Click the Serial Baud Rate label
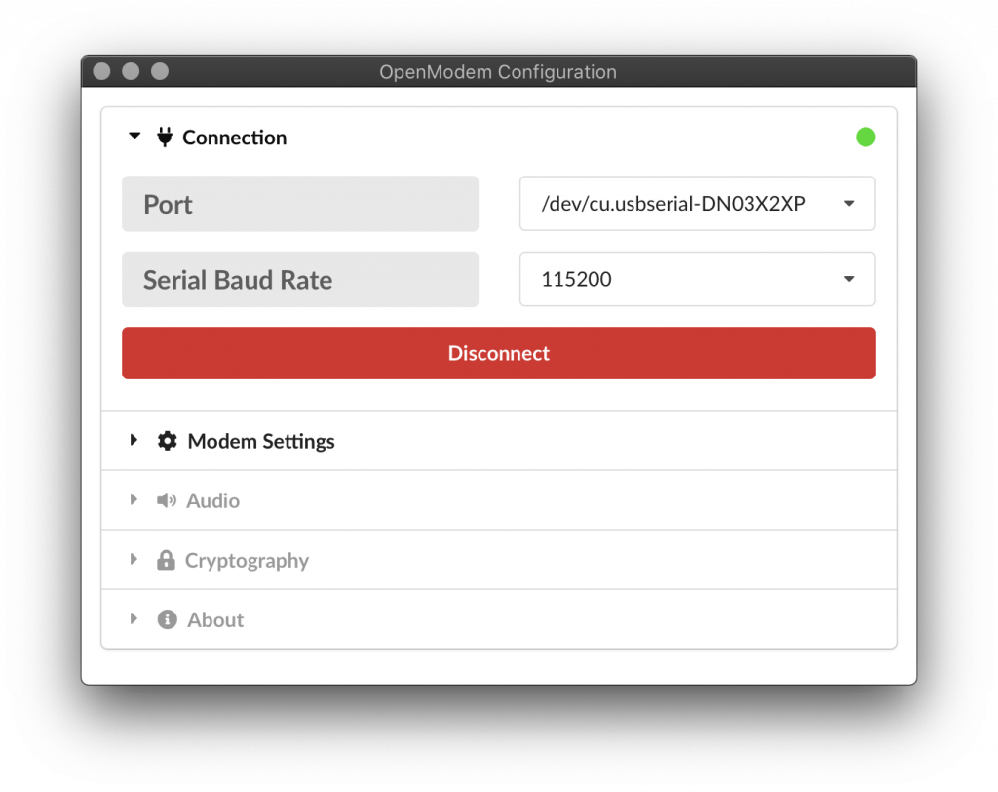 click(x=300, y=280)
